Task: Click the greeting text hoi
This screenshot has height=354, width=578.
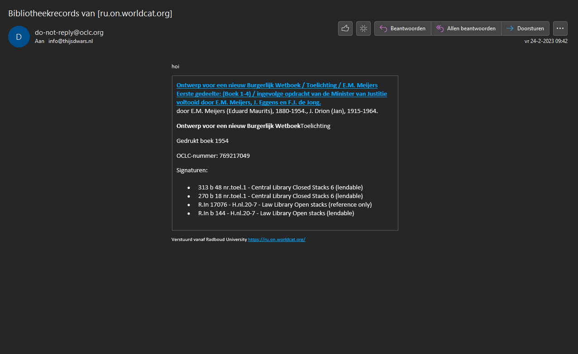Action: click(176, 66)
